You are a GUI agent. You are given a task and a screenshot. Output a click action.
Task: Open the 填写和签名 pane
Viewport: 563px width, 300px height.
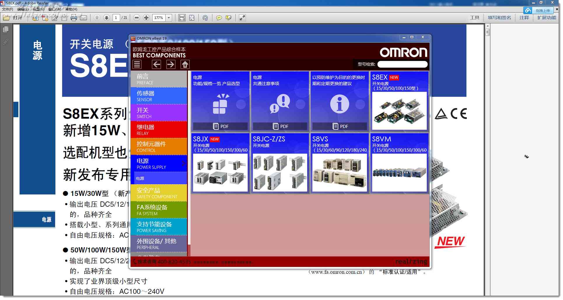[499, 18]
